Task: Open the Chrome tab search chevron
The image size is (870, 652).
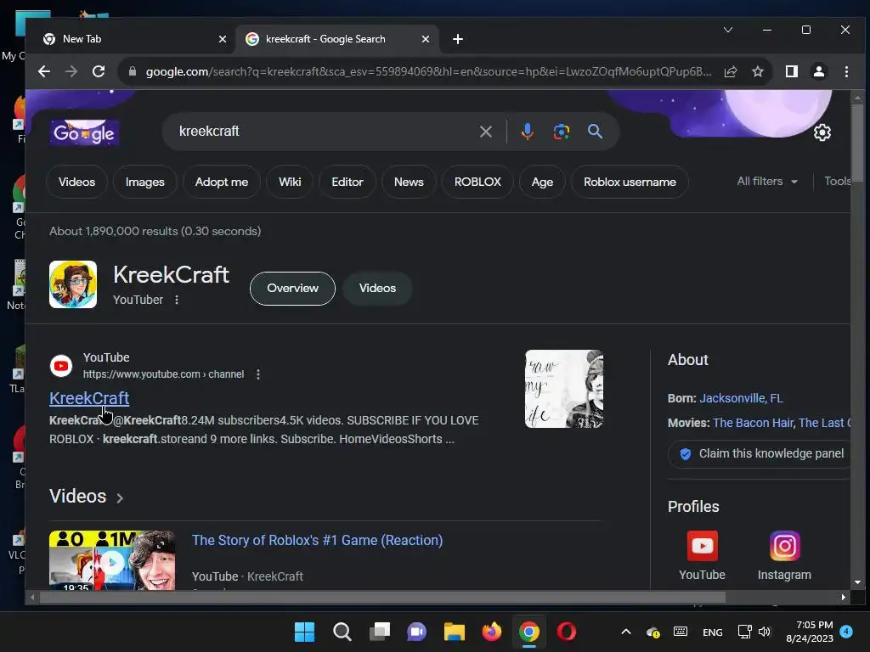Action: tap(728, 30)
